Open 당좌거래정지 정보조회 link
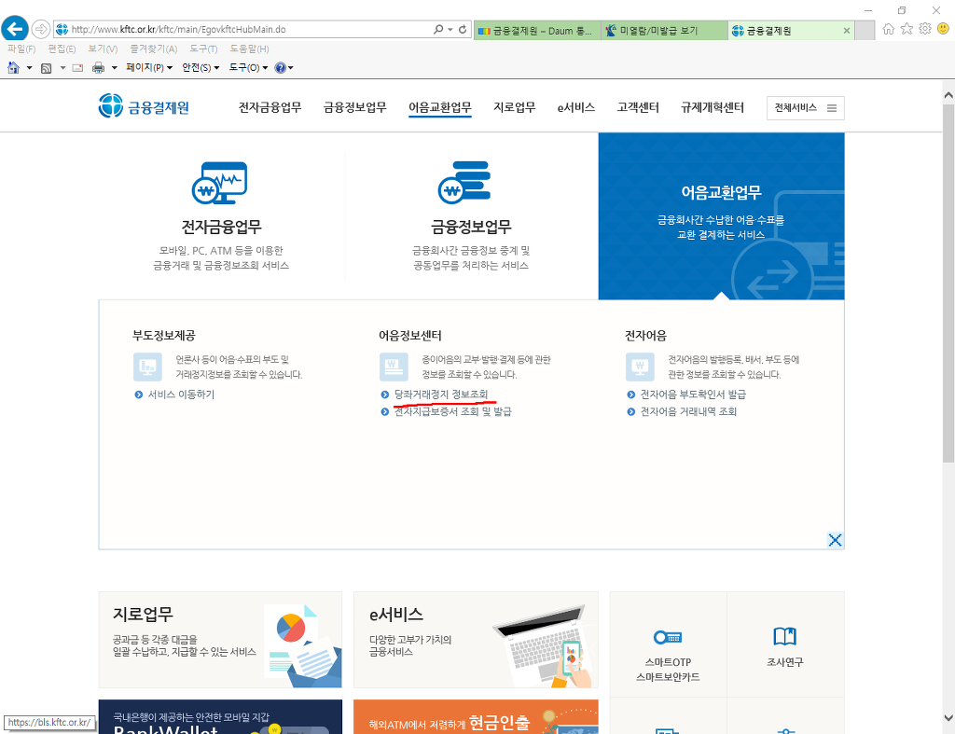Screen dimensions: 955x734 tap(441, 395)
